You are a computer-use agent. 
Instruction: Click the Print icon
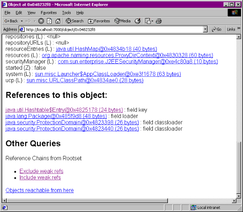(x=159, y=21)
